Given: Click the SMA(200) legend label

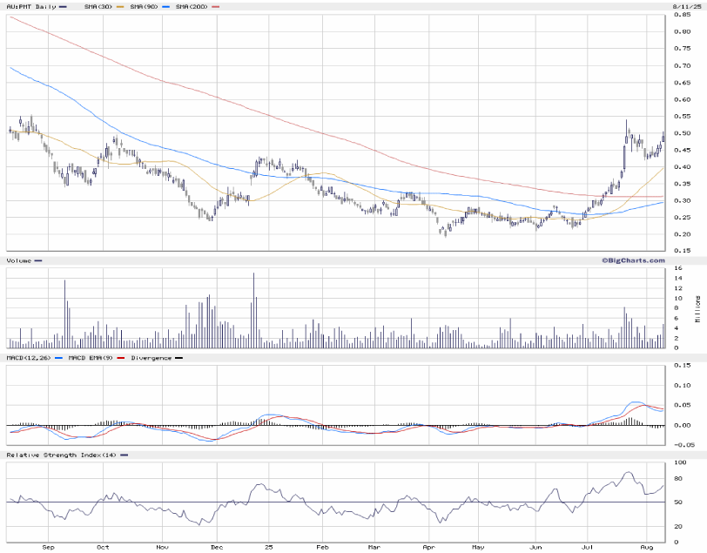Looking at the screenshot, I should click(192, 6).
